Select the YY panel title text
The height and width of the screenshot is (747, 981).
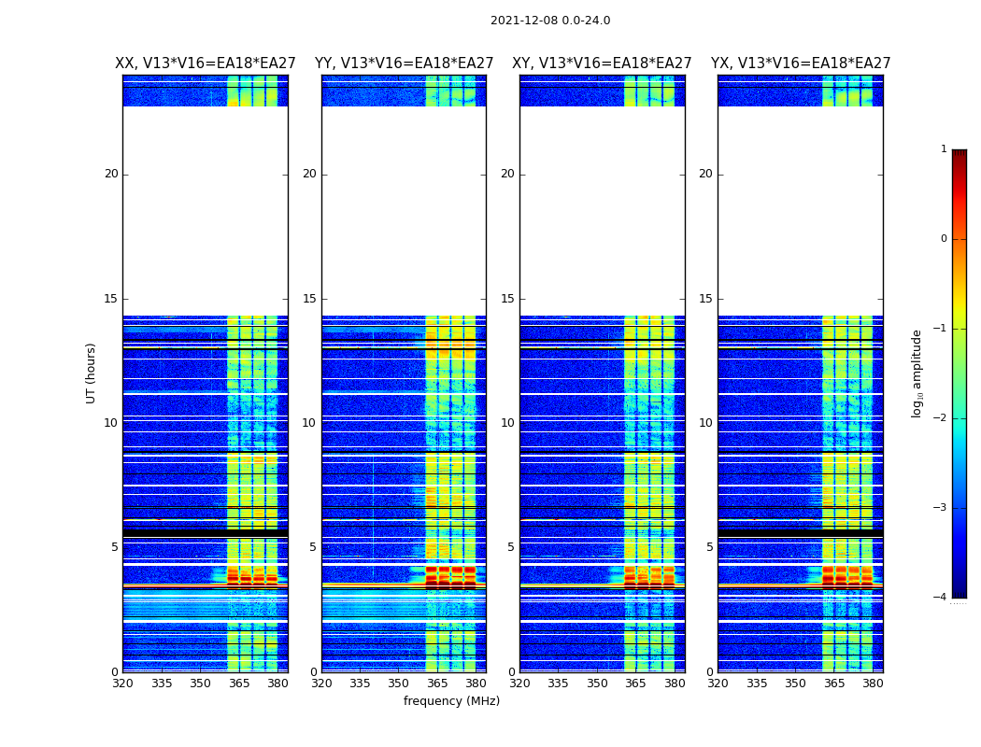pyautogui.click(x=404, y=63)
